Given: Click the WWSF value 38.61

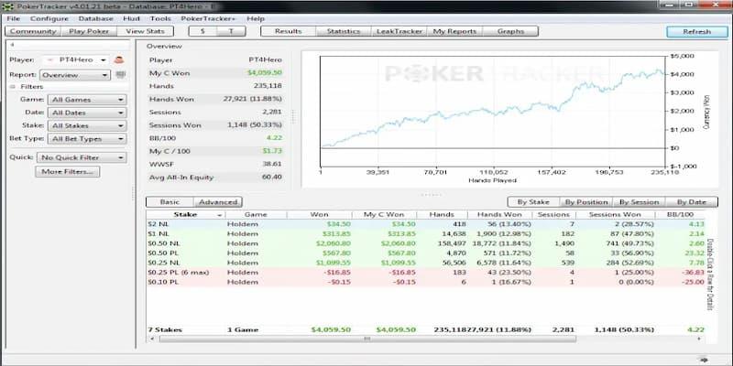Looking at the screenshot, I should 272,165.
